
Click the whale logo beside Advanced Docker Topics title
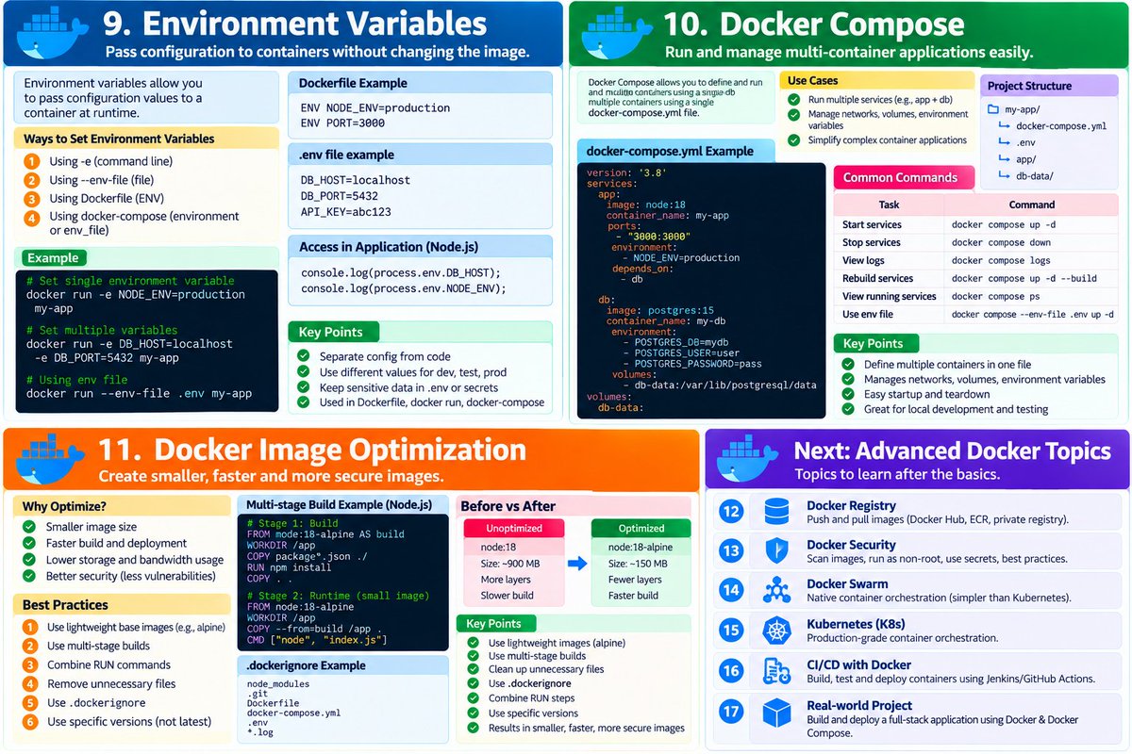[748, 460]
